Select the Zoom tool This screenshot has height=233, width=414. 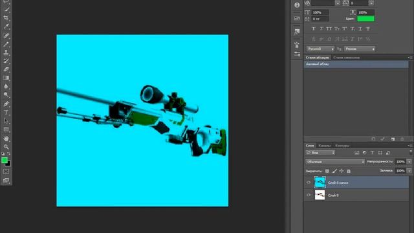point(6,147)
